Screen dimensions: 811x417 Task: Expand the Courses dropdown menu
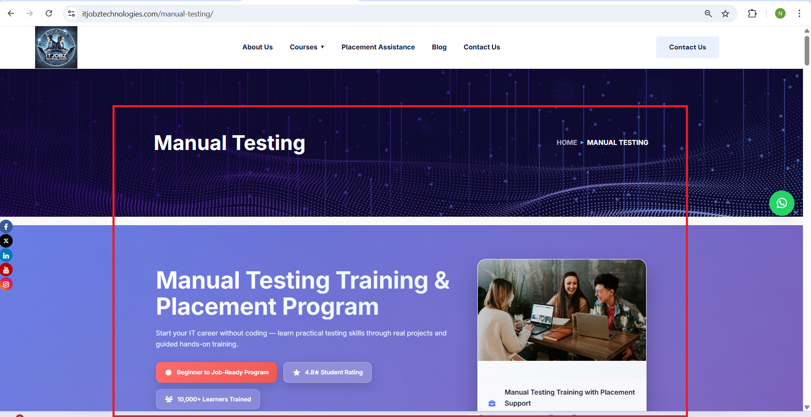[307, 47]
